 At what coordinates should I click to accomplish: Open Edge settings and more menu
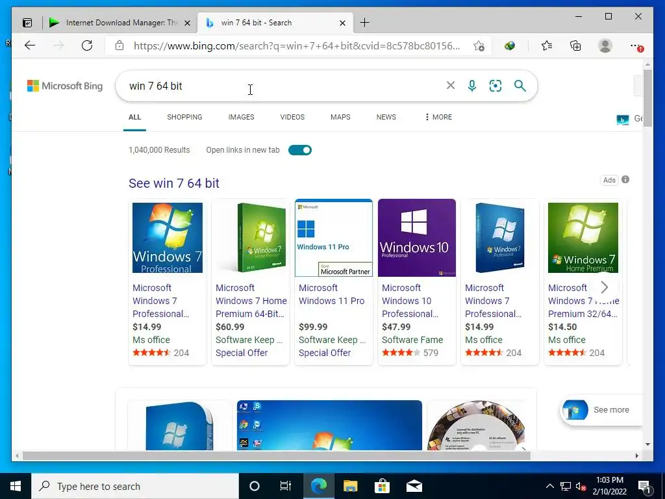tap(636, 46)
